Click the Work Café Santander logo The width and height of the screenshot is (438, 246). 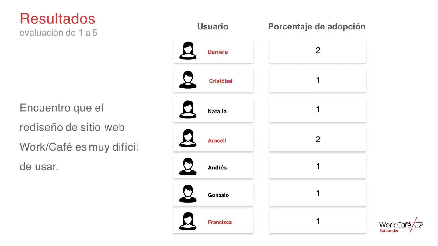coord(401,226)
